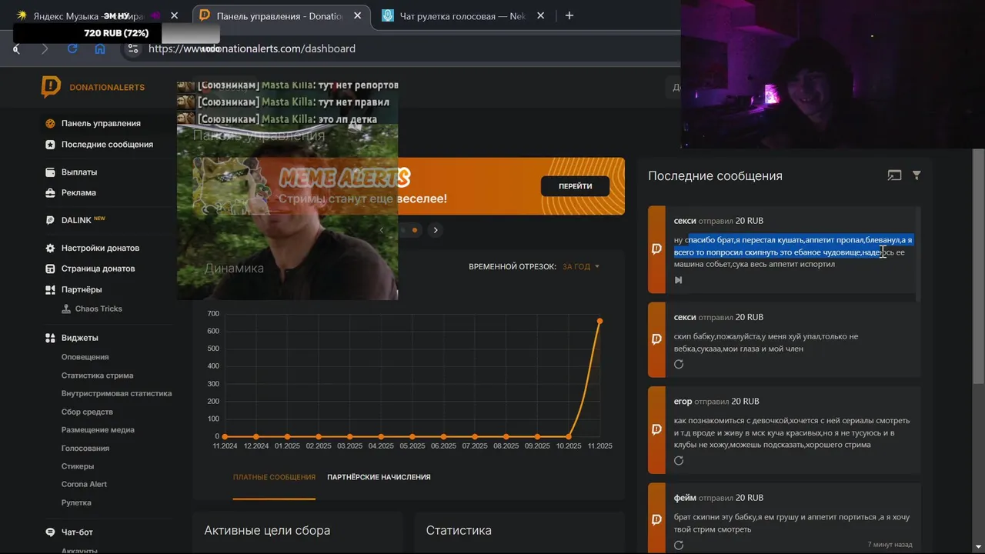The image size is (985, 554).
Task: Click the Chaos Tricks partner icon
Action: point(67,309)
